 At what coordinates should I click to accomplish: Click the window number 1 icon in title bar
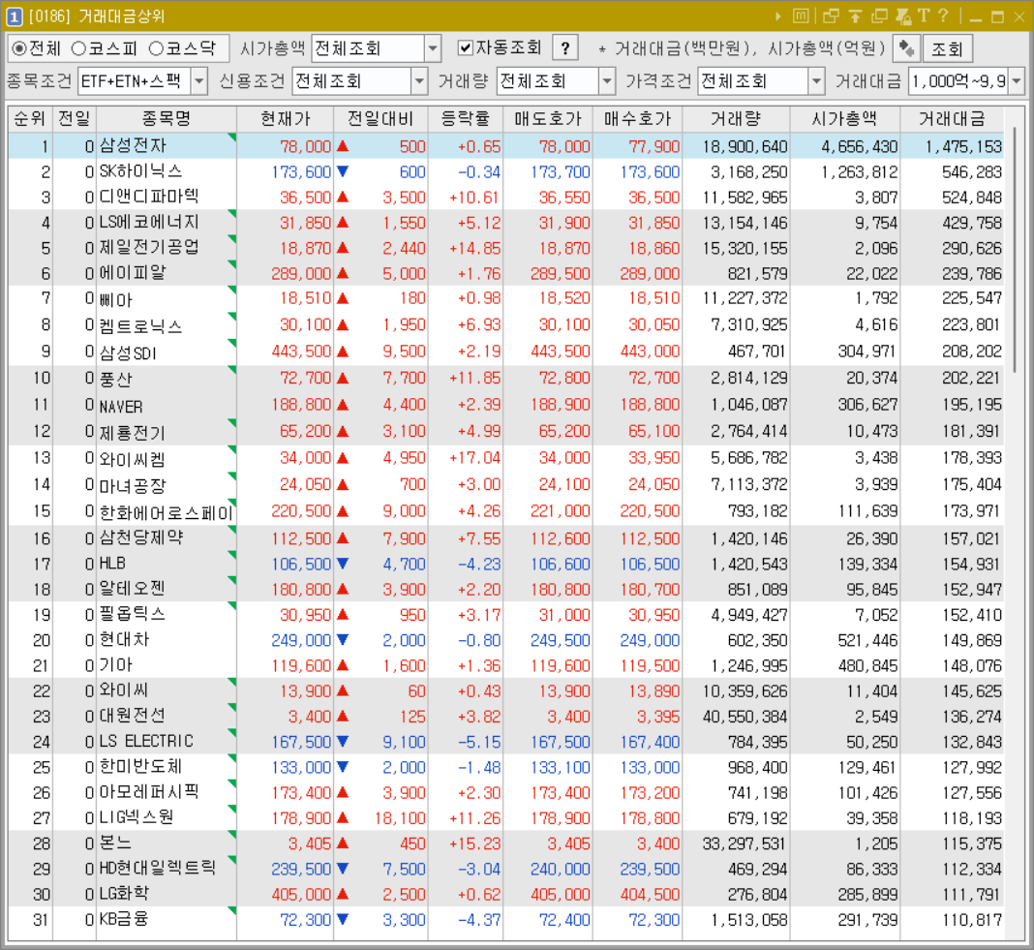coord(14,16)
